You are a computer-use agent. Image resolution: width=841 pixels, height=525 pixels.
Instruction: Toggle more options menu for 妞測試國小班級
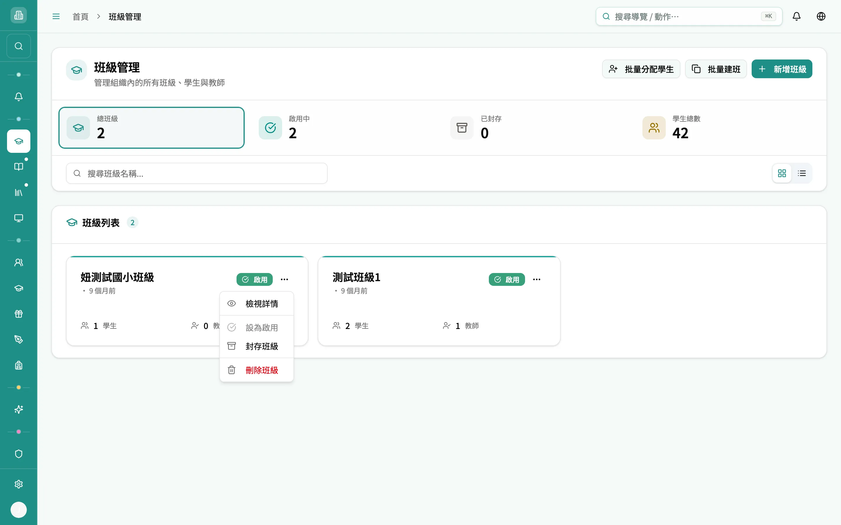pyautogui.click(x=285, y=279)
